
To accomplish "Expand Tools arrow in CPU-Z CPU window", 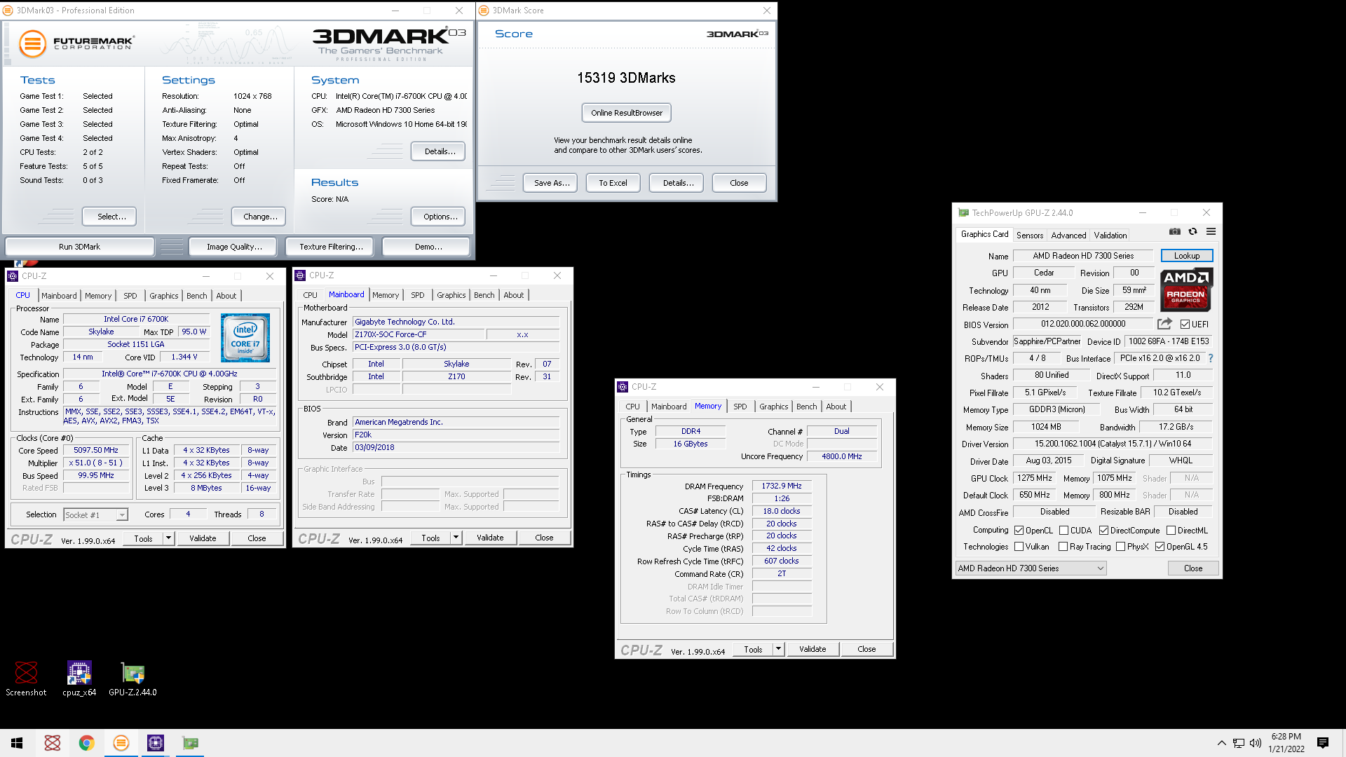I will coord(168,538).
